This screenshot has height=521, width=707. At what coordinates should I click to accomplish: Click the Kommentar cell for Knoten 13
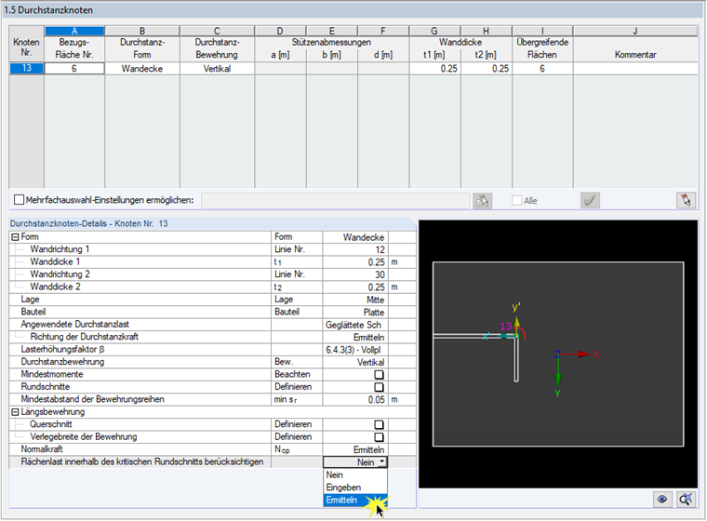634,69
